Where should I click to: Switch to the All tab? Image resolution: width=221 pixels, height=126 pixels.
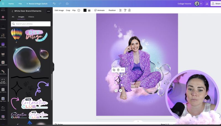click(x=13, y=17)
